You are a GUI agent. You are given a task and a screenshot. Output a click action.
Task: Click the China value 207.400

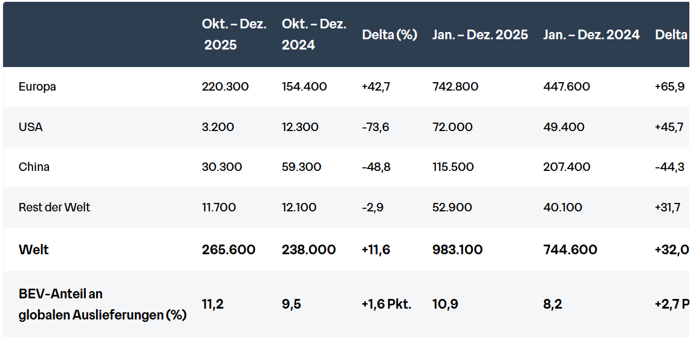point(567,167)
